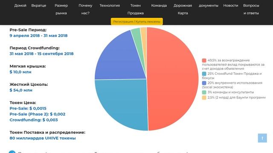Open the Размер рынка menu item
The width and height of the screenshot is (273, 153).
coord(61,9)
